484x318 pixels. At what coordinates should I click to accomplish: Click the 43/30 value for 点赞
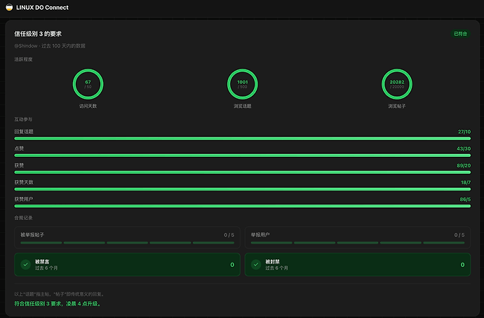[464, 148]
